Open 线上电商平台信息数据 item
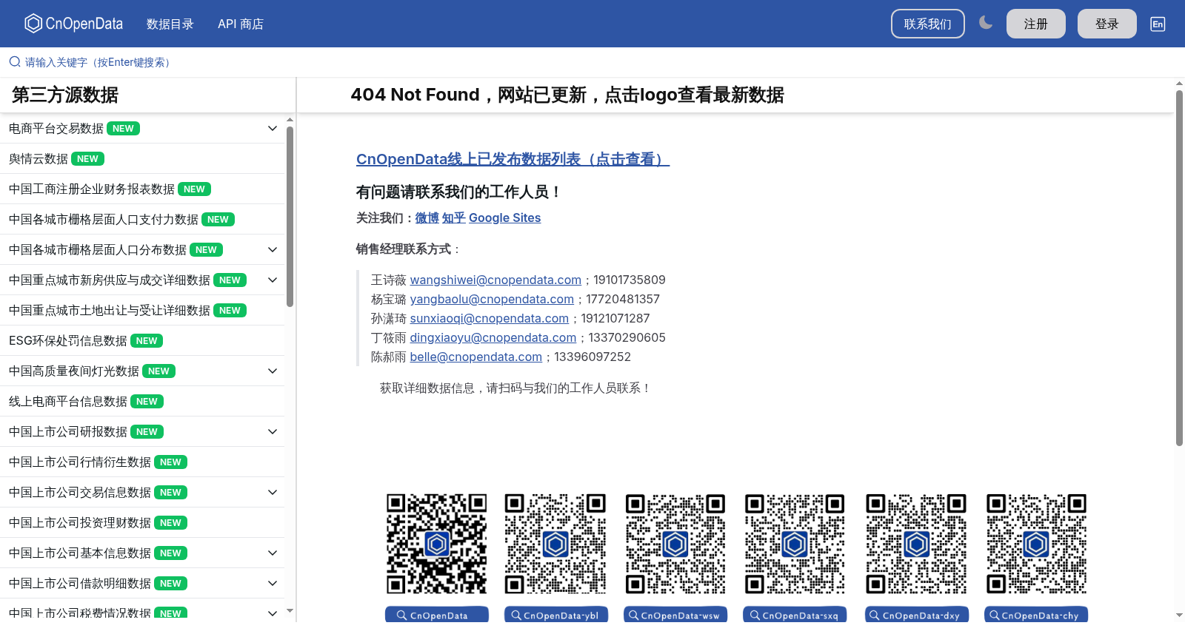 click(142, 402)
